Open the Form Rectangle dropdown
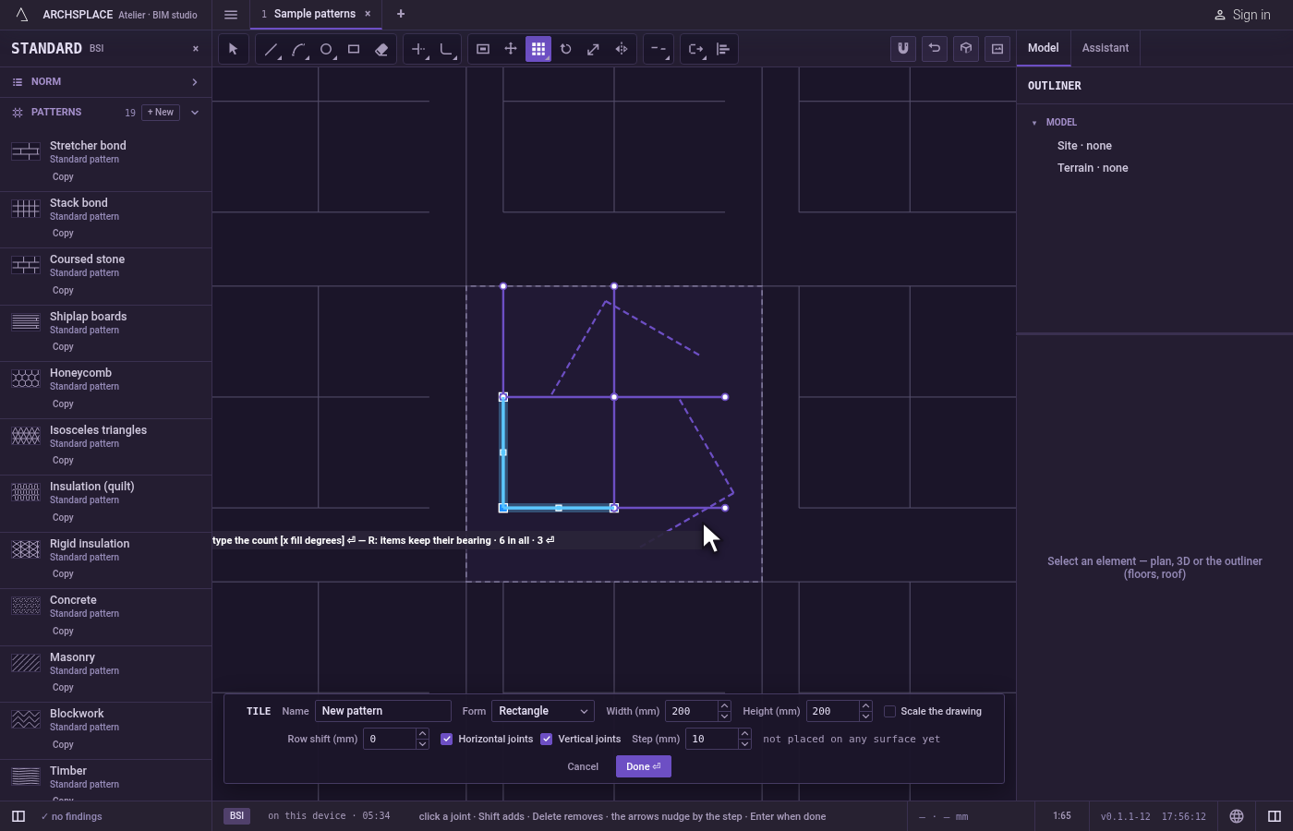The height and width of the screenshot is (831, 1293). (x=542, y=711)
